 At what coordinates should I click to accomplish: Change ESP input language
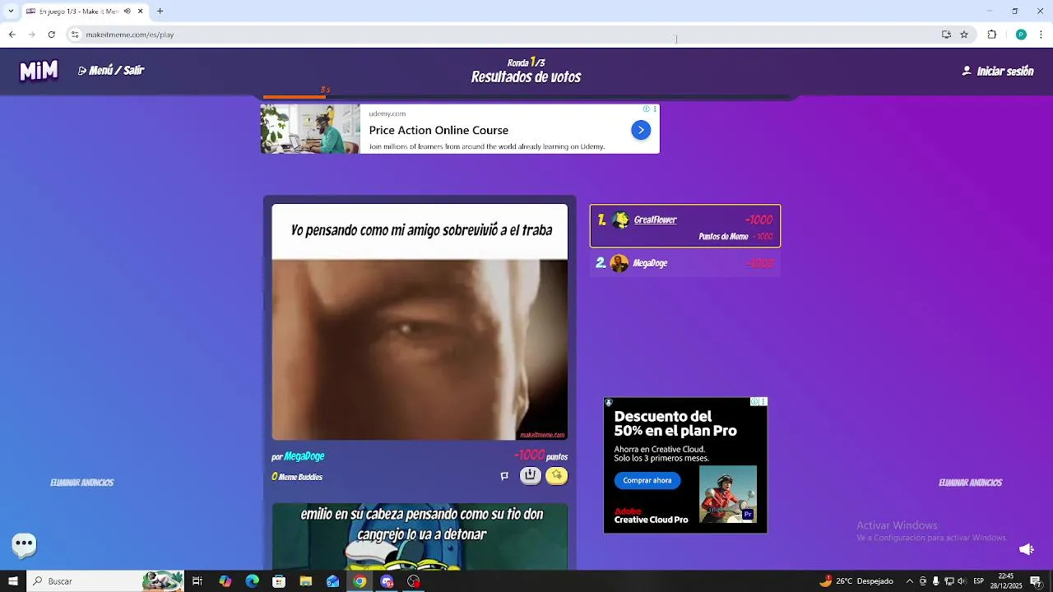979,581
